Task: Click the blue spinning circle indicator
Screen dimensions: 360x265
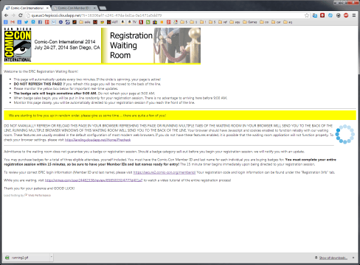Action: point(345,134)
